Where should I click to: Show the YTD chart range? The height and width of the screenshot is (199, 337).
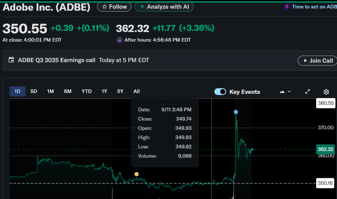click(x=87, y=91)
